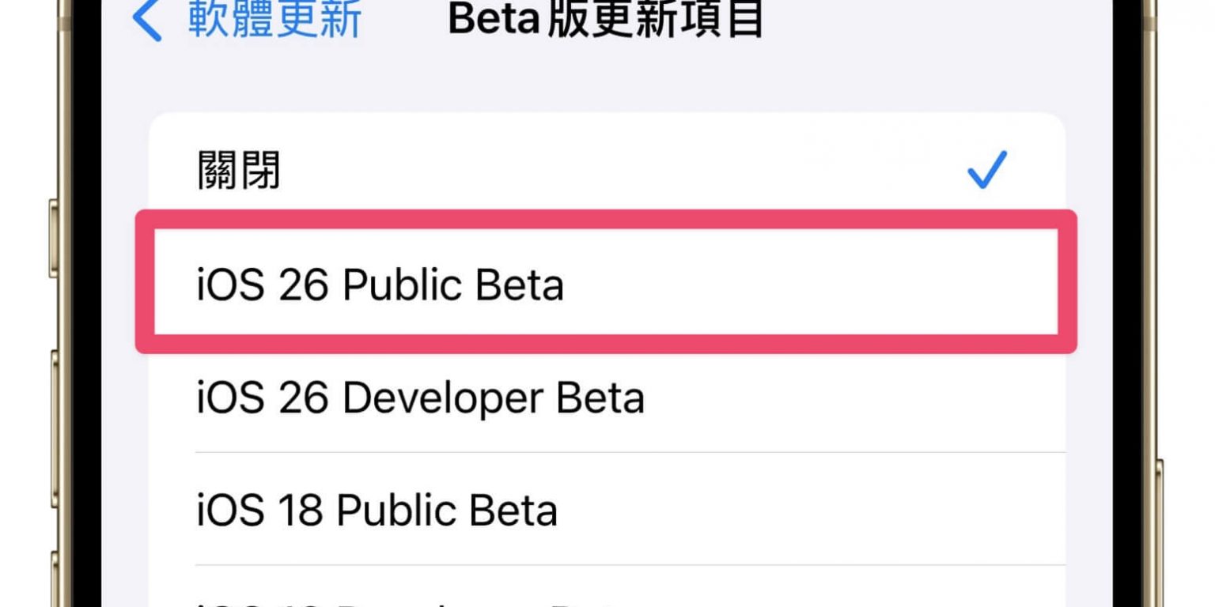This screenshot has width=1215, height=607.
Task: Tap the Beta 版更新項目 page title
Action: point(605,19)
